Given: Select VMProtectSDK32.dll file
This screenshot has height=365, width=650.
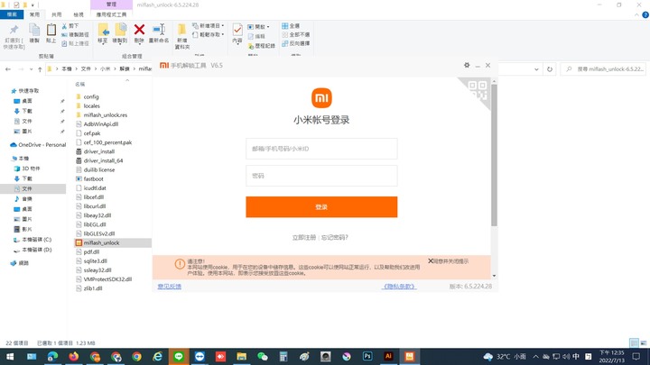Looking at the screenshot, I should tap(107, 279).
